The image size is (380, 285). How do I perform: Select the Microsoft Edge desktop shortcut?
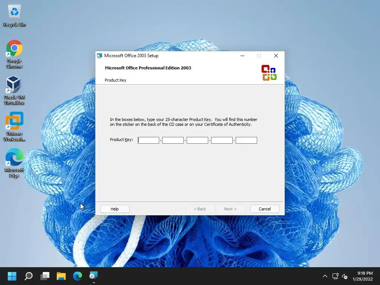(x=14, y=163)
